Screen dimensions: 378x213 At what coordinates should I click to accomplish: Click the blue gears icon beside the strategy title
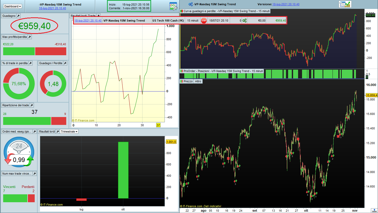click(x=191, y=4)
